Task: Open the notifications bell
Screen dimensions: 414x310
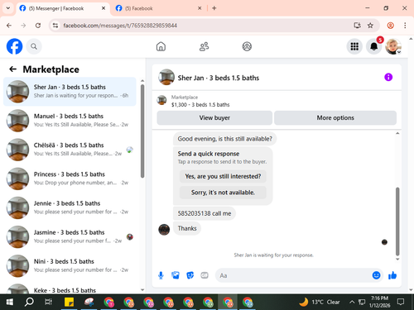Action: [x=373, y=46]
